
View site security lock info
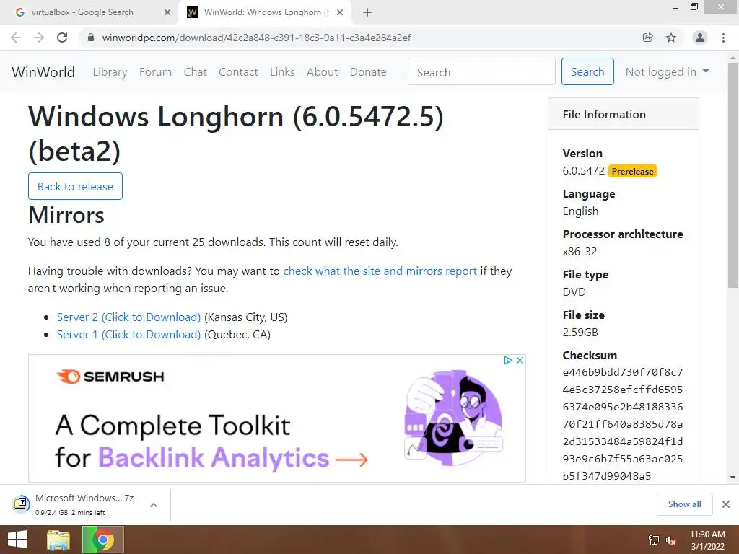coord(91,38)
